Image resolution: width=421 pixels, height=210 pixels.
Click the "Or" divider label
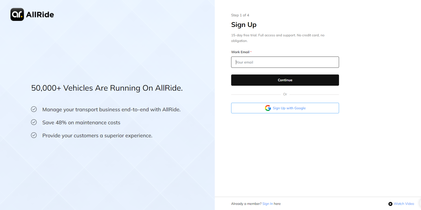[x=285, y=94]
